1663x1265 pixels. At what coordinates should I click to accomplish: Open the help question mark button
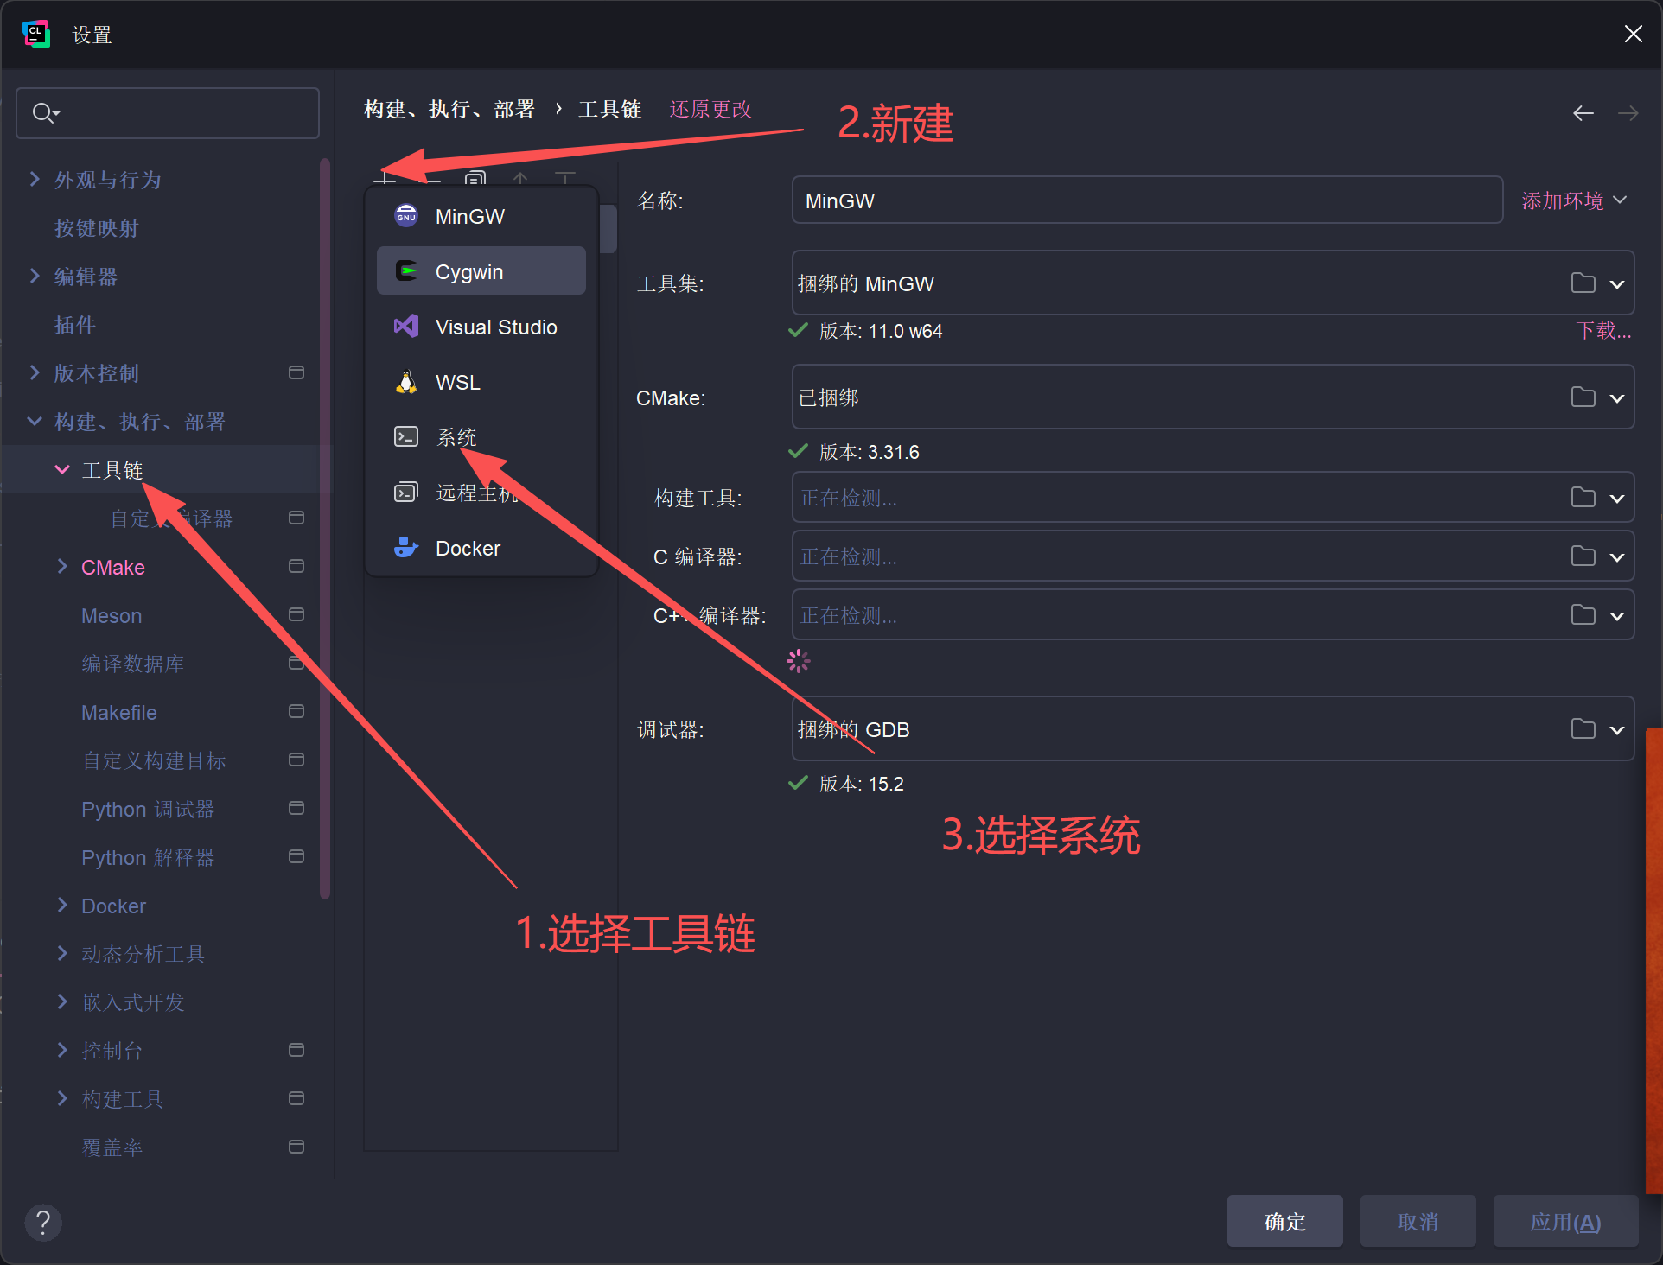[x=43, y=1223]
